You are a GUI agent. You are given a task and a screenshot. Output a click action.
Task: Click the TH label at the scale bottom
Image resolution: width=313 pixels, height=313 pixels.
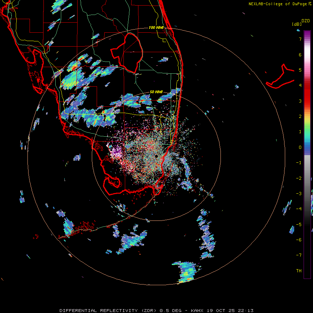(298, 271)
